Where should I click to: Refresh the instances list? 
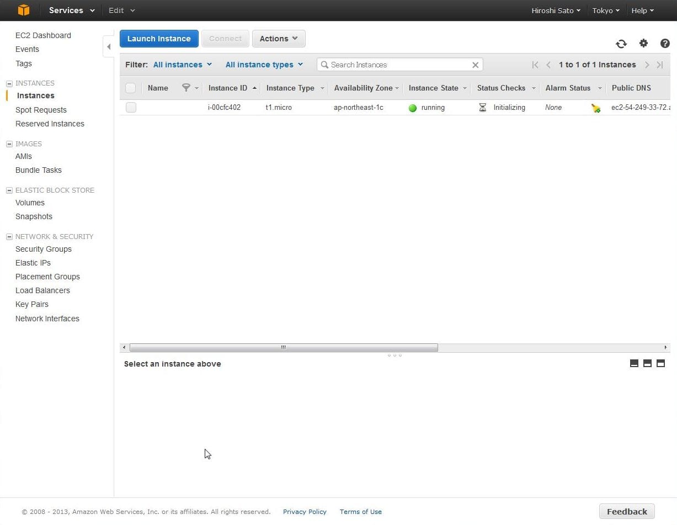click(621, 44)
